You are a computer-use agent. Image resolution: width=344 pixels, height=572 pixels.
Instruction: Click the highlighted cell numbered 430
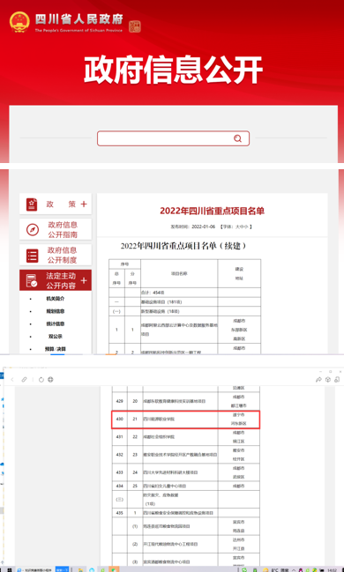click(x=119, y=419)
